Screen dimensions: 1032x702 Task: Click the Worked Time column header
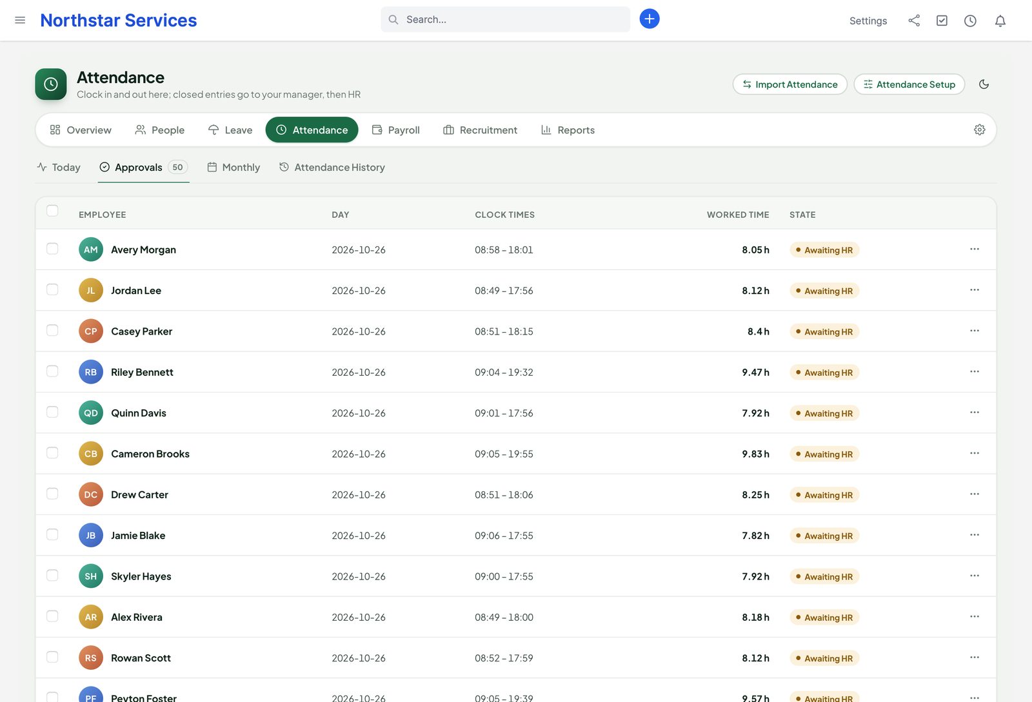point(738,215)
